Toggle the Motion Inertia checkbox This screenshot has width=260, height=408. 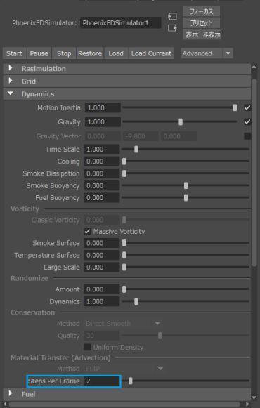tap(247, 107)
